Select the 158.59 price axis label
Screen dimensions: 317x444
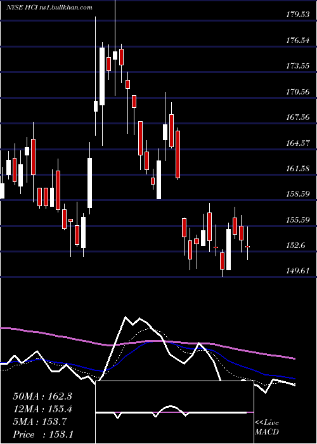pyautogui.click(x=297, y=194)
